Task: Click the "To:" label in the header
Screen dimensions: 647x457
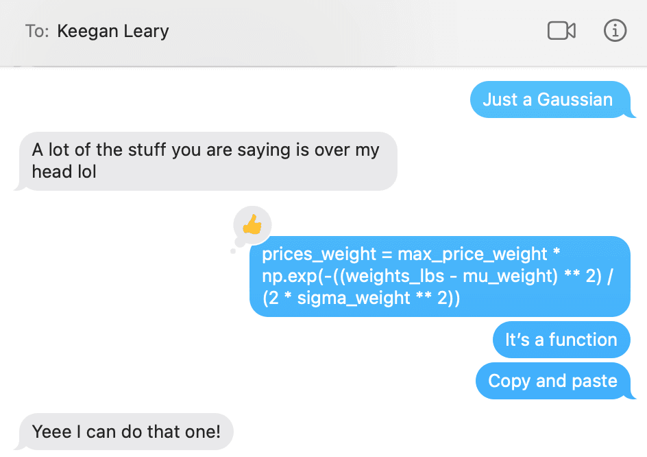Action: [36, 31]
